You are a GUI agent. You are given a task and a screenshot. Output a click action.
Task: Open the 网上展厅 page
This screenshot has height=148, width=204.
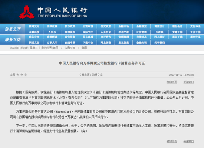(x=159, y=37)
